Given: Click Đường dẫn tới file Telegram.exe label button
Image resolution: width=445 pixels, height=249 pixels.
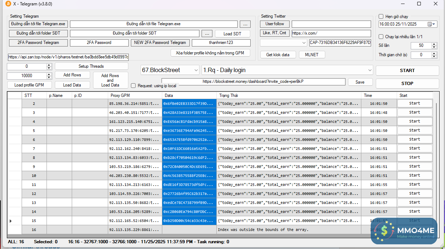Looking at the screenshot, I should coord(38,24).
